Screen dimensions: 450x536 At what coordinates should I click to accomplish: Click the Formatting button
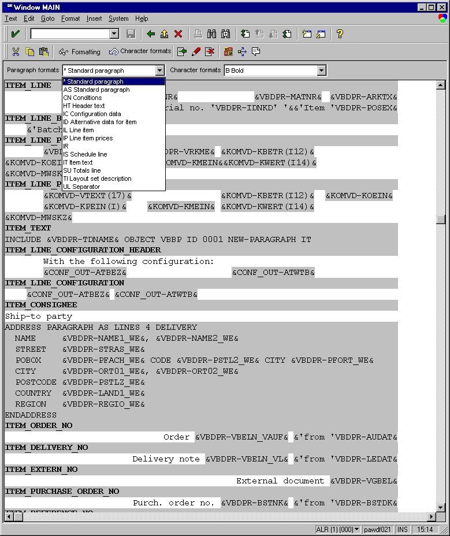79,52
